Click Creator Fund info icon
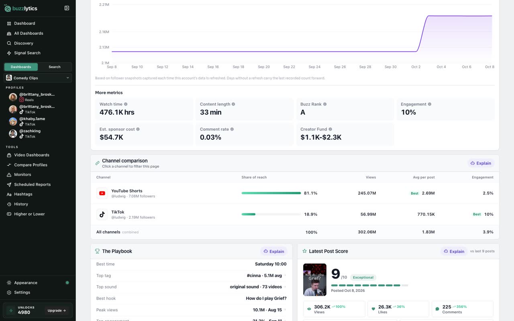Viewport: 514px width, 321px height. pyautogui.click(x=330, y=129)
